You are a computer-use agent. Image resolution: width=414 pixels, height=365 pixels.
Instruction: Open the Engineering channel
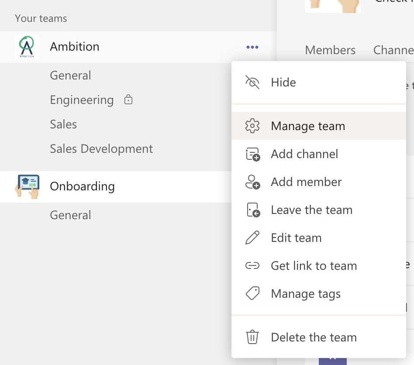coord(82,100)
